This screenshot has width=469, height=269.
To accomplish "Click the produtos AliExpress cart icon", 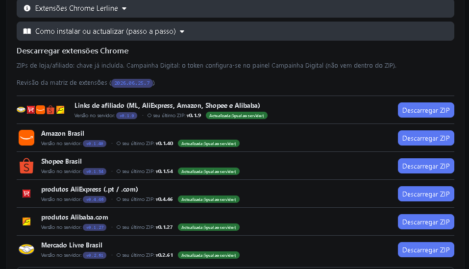I will click(x=26, y=194).
